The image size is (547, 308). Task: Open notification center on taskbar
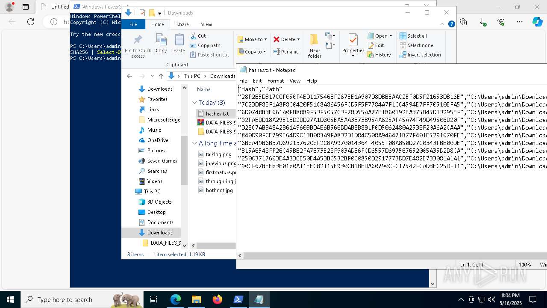[x=533, y=299]
